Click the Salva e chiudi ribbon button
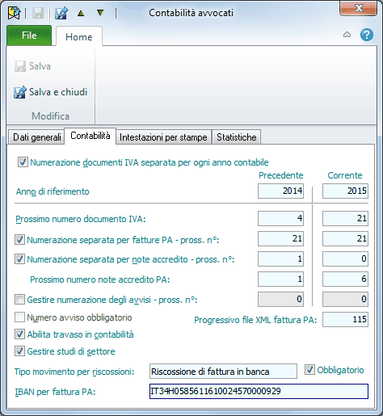Screen dimensions: 383x416 [x=51, y=92]
